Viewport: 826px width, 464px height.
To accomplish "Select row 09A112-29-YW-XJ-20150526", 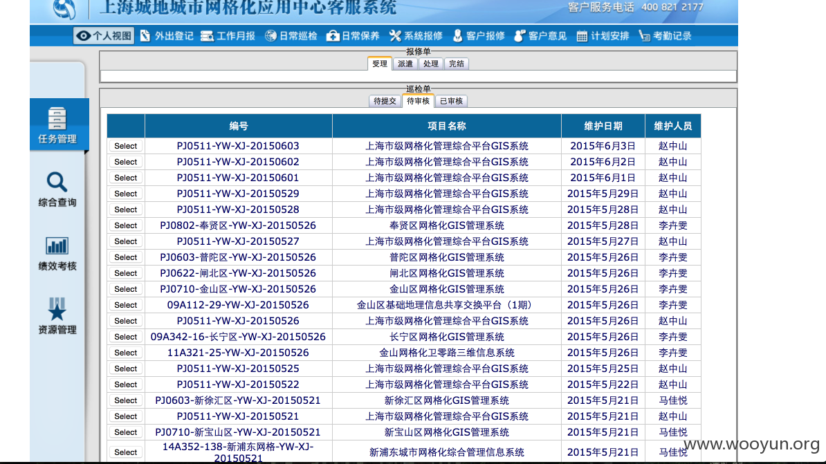I will [125, 305].
